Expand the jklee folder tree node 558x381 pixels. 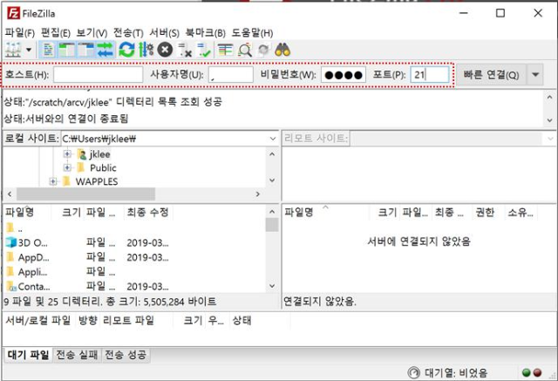[67, 154]
